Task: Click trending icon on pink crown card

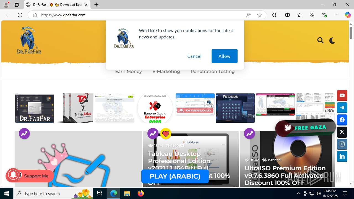Action: coord(24,133)
